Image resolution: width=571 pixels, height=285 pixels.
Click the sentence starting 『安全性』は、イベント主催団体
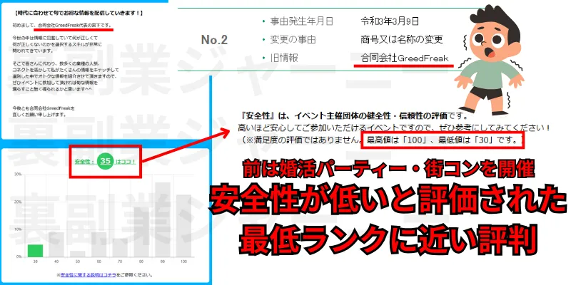[x=352, y=117]
